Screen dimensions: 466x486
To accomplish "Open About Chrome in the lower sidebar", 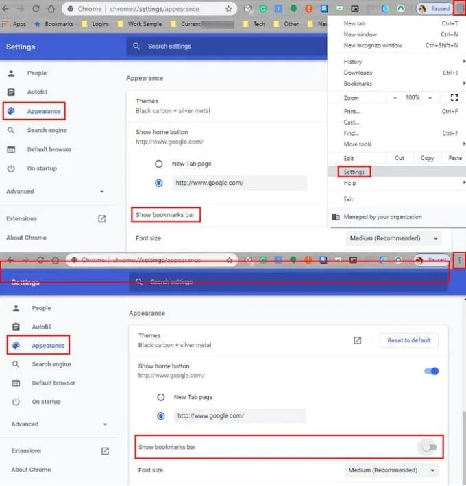I will pos(31,470).
